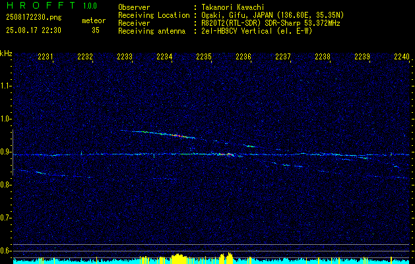Click the Receiving Location field label
This screenshot has width=415, height=264.
coord(154,15)
